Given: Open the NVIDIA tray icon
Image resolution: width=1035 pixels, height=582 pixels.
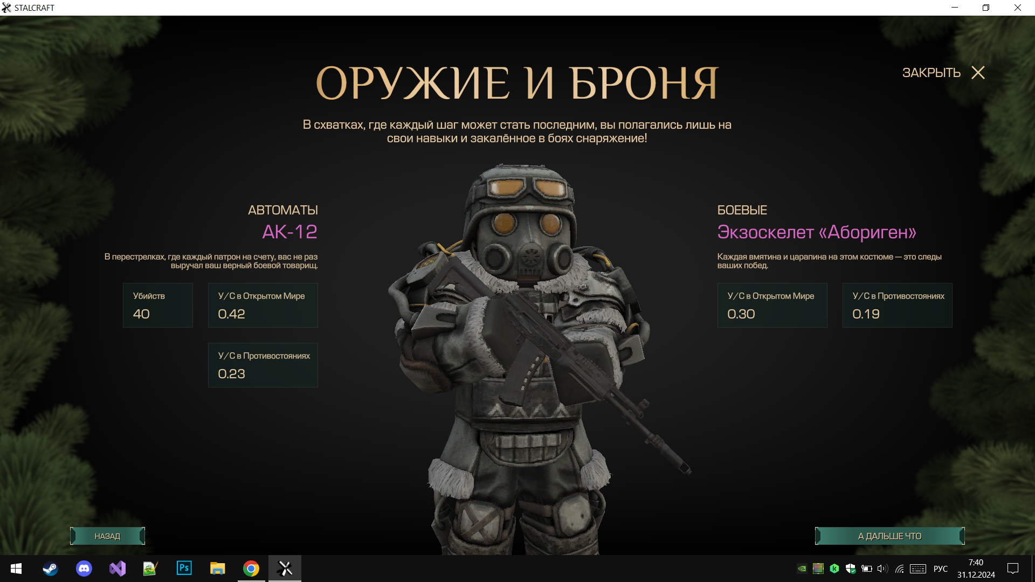Looking at the screenshot, I should click(x=802, y=569).
